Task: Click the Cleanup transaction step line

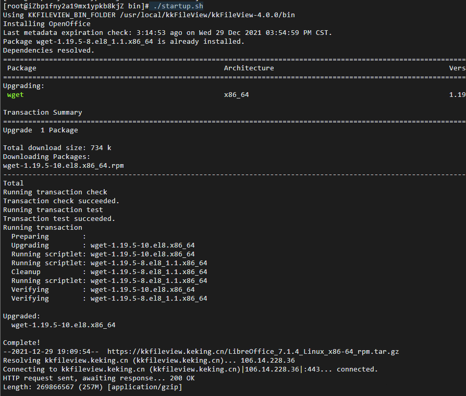Action: pos(109,272)
